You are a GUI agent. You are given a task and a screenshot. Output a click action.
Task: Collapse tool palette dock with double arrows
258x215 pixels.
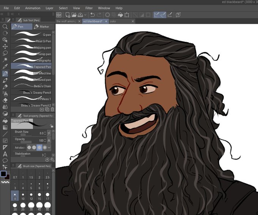[x=2, y=14]
